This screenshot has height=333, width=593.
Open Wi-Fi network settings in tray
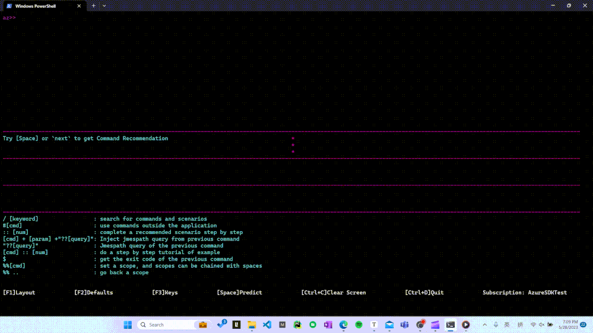533,325
